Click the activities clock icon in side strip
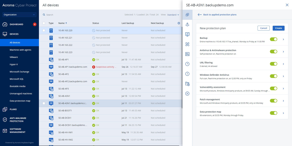 tap(187, 64)
